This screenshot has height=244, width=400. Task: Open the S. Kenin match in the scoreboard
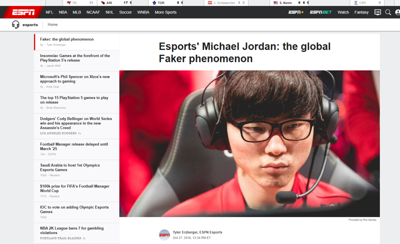(289, 3)
